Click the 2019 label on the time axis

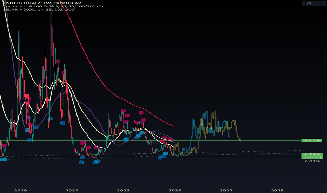20,190
